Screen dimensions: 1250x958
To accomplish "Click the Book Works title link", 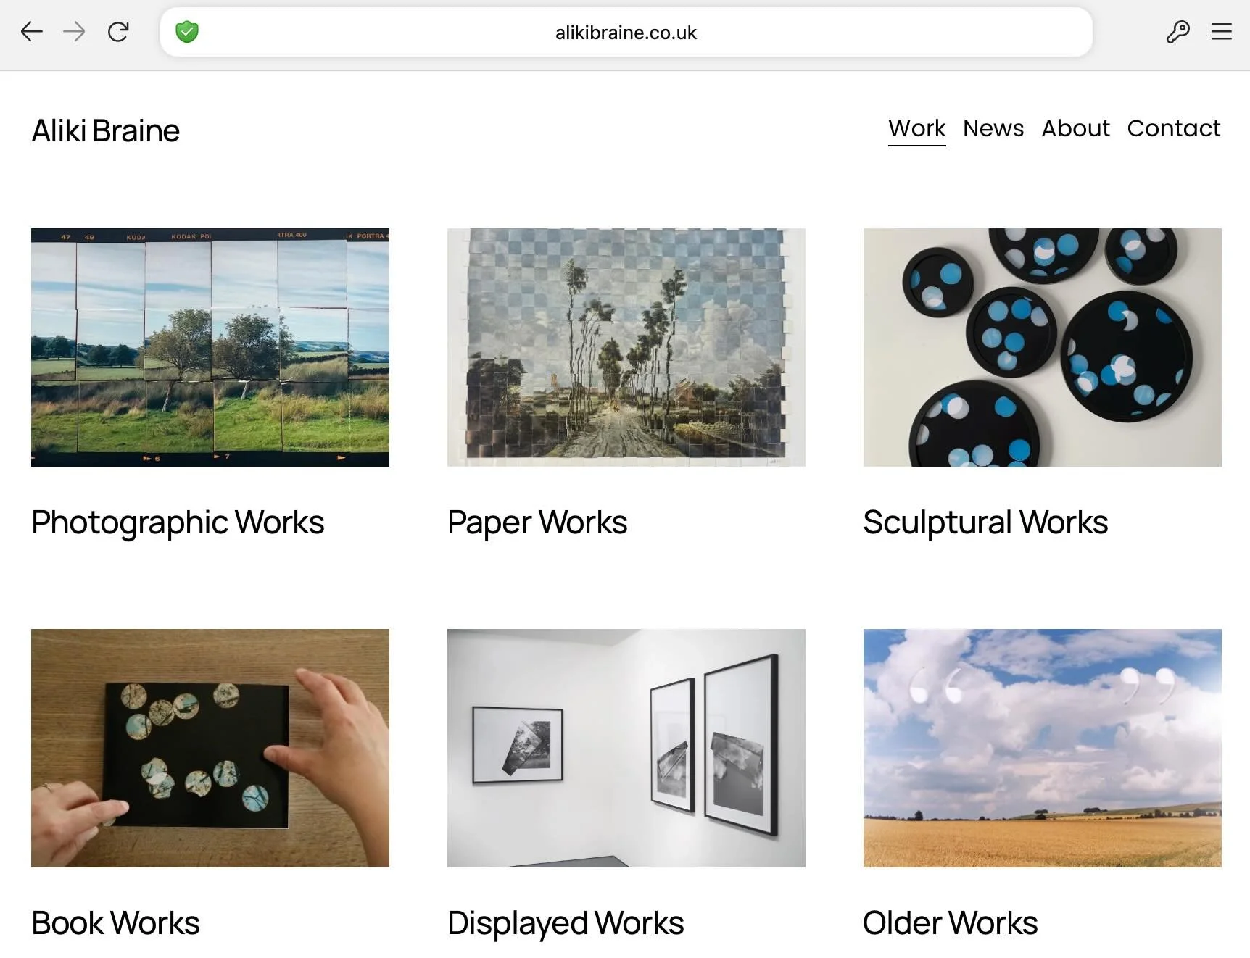I will click(x=115, y=923).
